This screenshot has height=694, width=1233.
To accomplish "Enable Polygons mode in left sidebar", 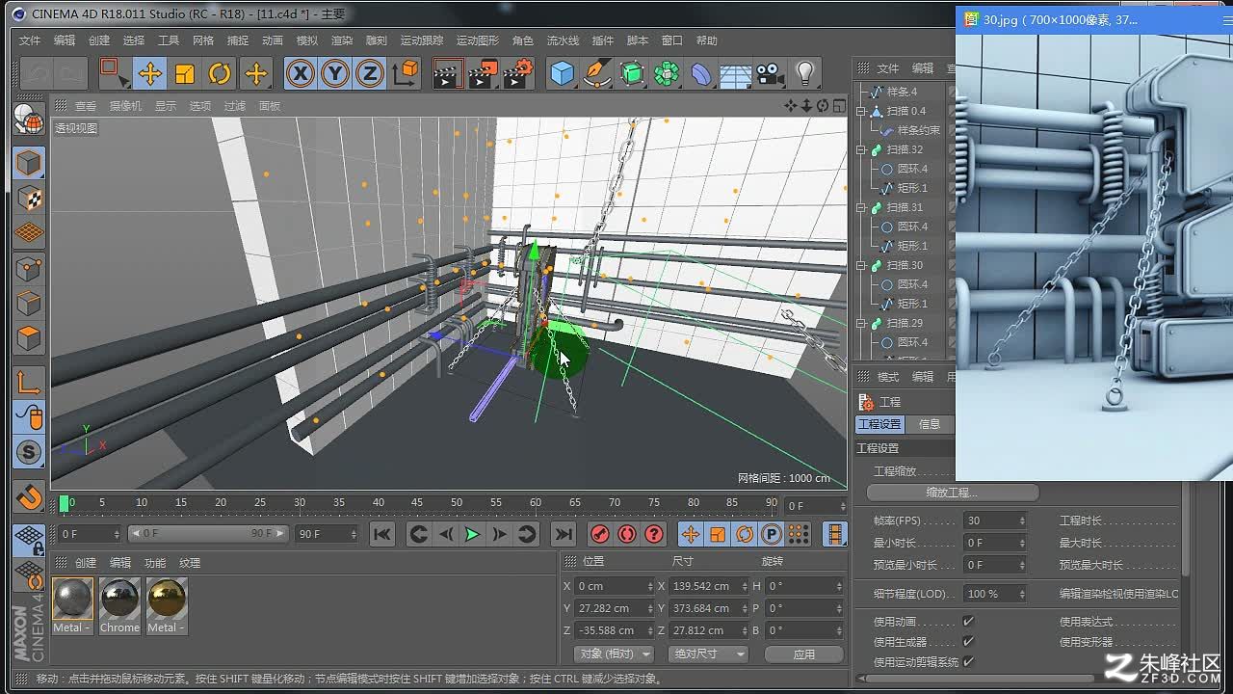I will (x=29, y=338).
